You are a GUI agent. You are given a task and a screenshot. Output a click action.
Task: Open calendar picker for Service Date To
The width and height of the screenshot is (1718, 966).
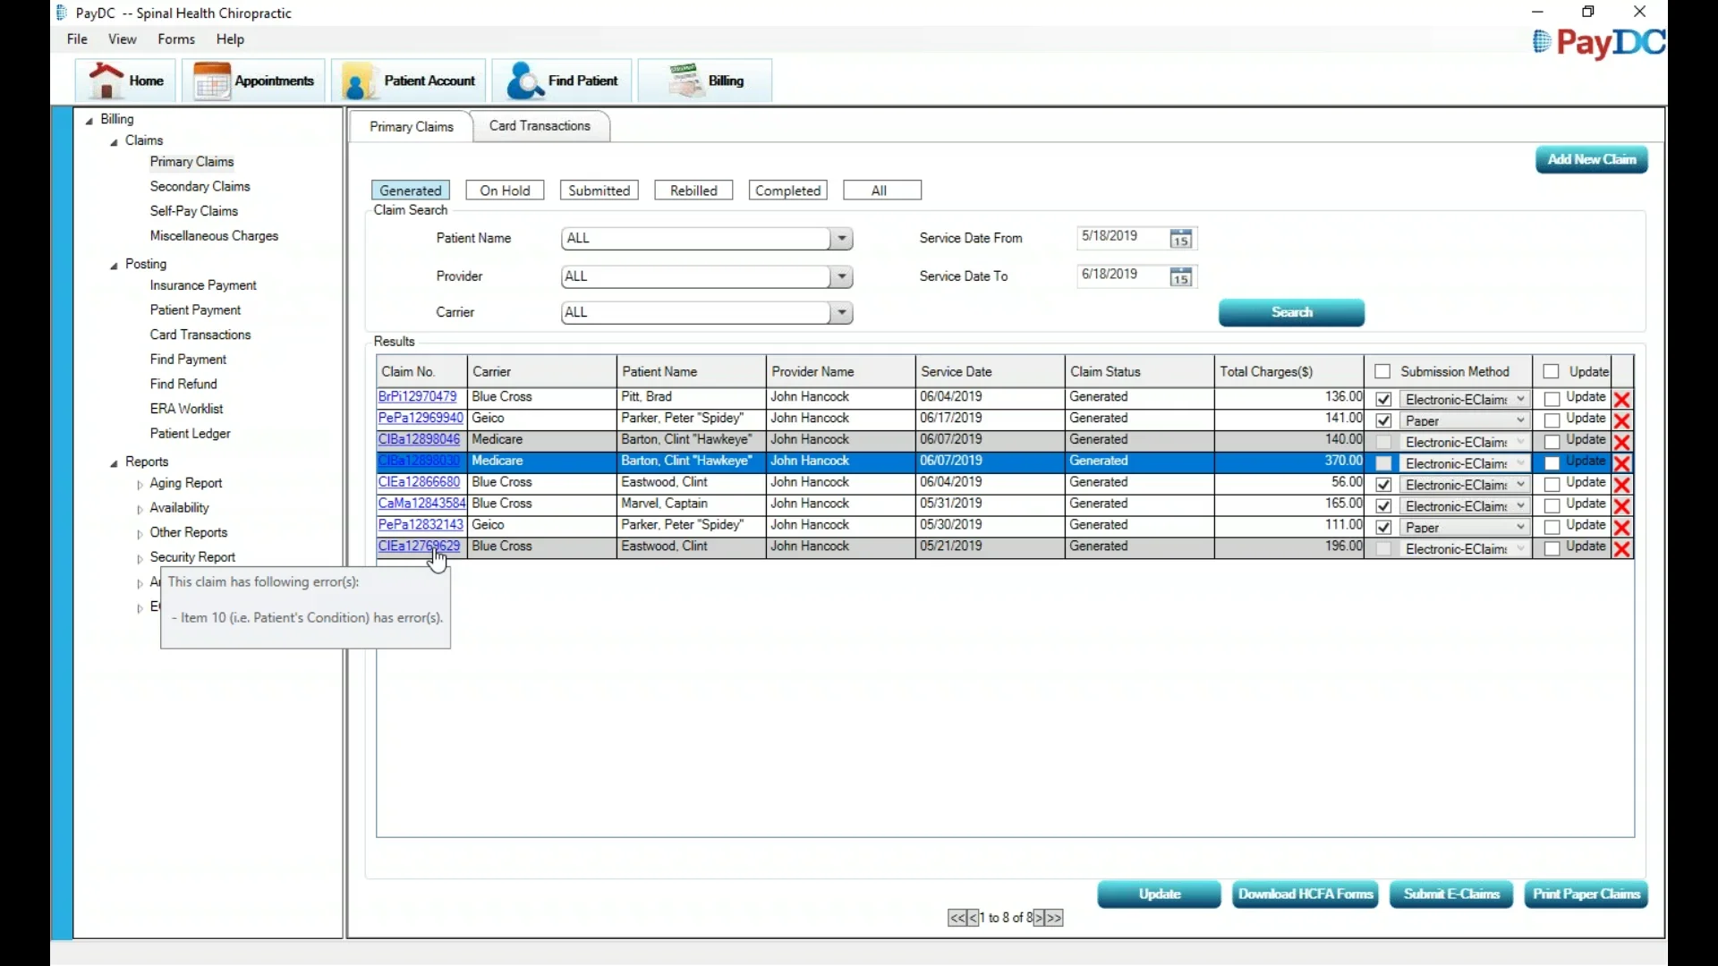coord(1181,277)
